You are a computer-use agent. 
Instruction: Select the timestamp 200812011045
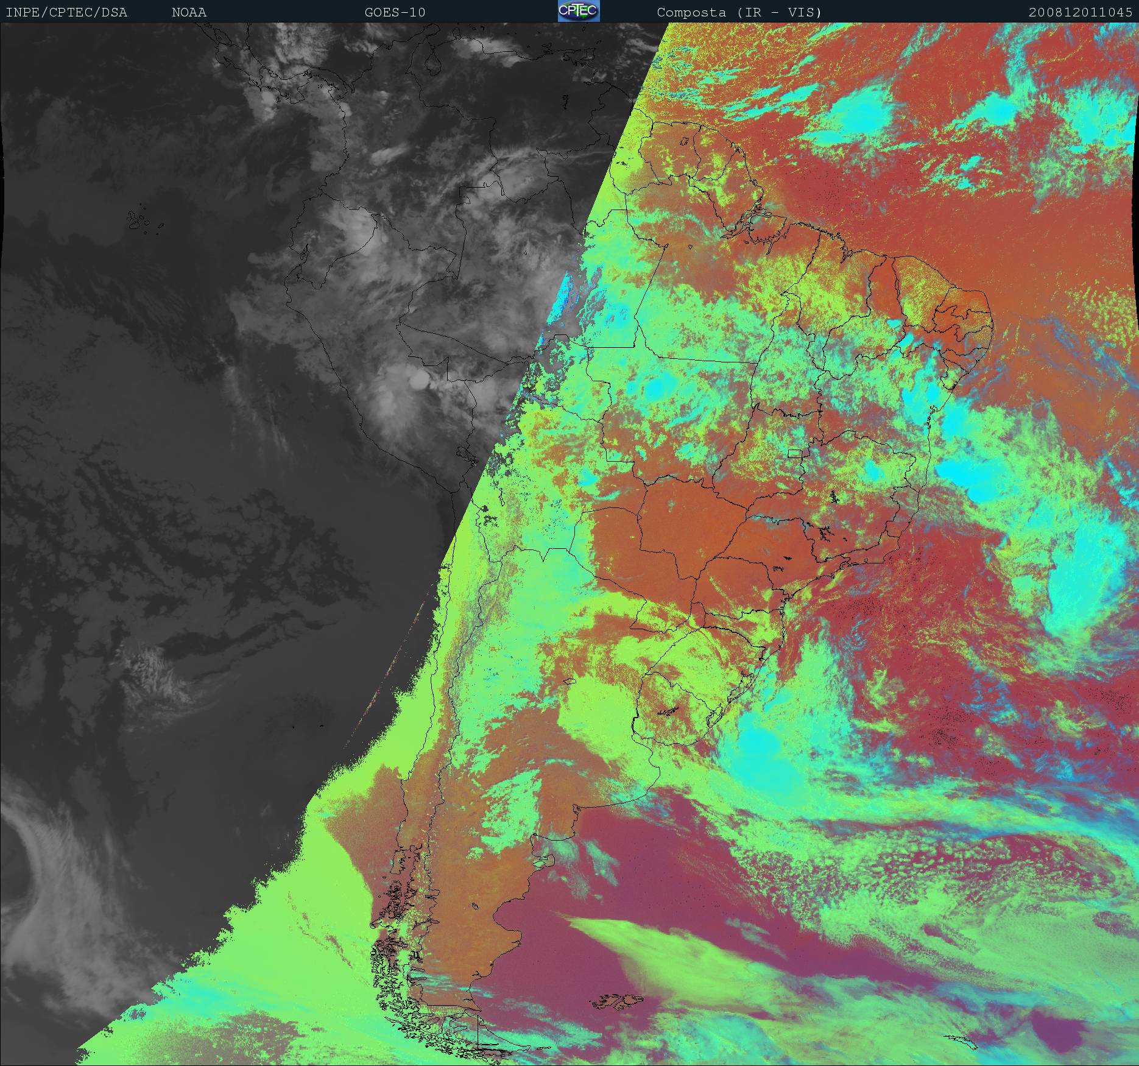click(1081, 12)
